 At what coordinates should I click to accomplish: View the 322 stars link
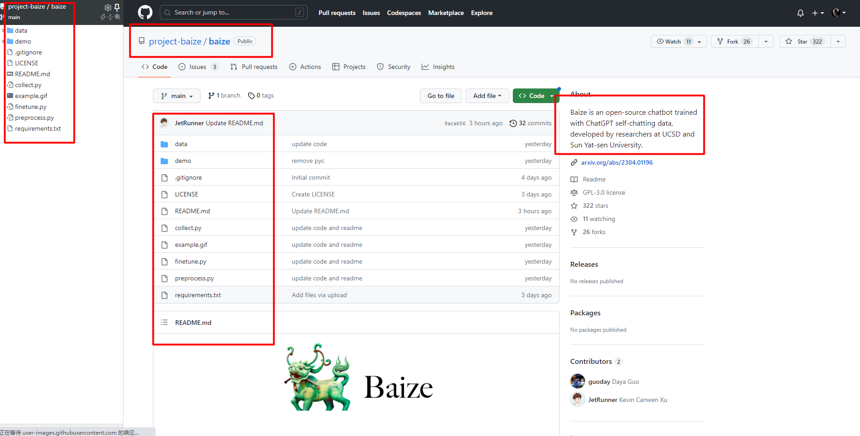tap(595, 206)
